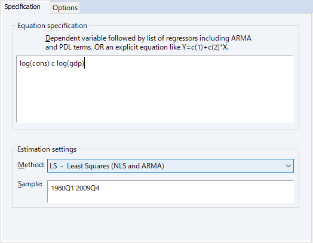Click the Method: label
313x243 pixels.
[31, 165]
